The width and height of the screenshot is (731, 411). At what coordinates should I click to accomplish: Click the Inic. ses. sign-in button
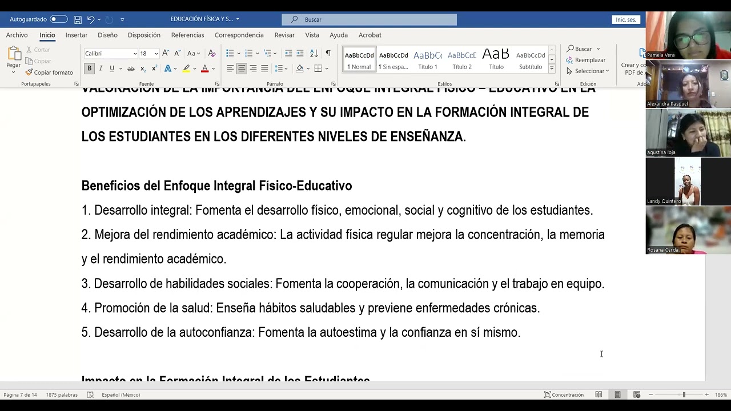[x=626, y=19]
